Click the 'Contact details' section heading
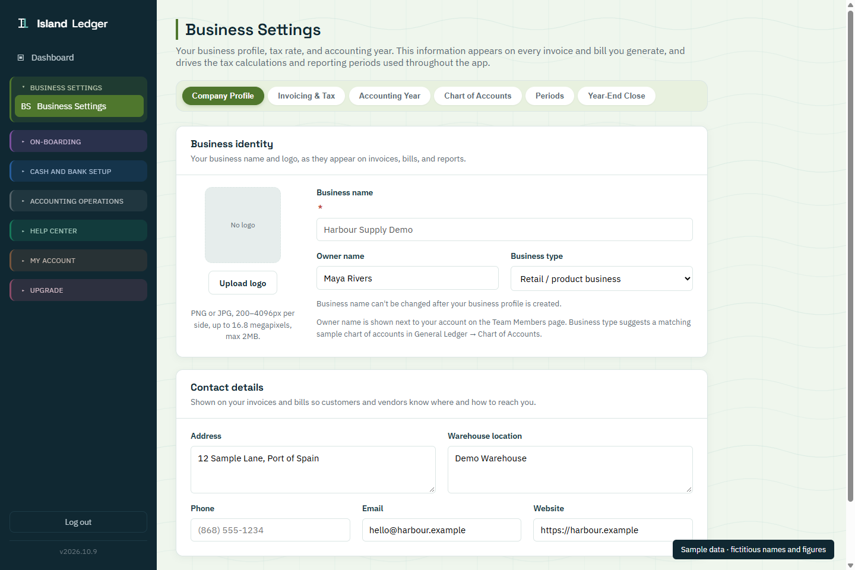Screen dimensions: 855x570 point(227,387)
